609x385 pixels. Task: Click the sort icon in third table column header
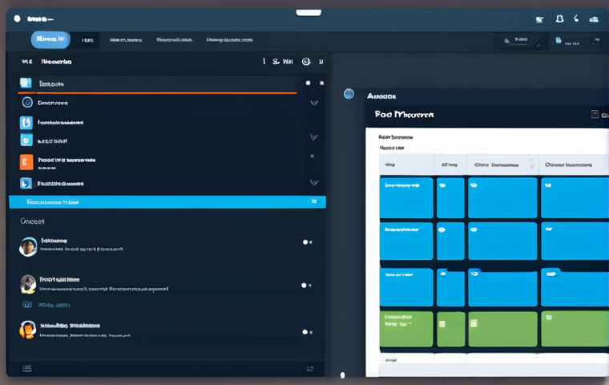(532, 164)
